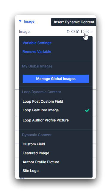This screenshot has width=111, height=194.
Task: Click the Manage Global Images button
Action: [x=56, y=79]
